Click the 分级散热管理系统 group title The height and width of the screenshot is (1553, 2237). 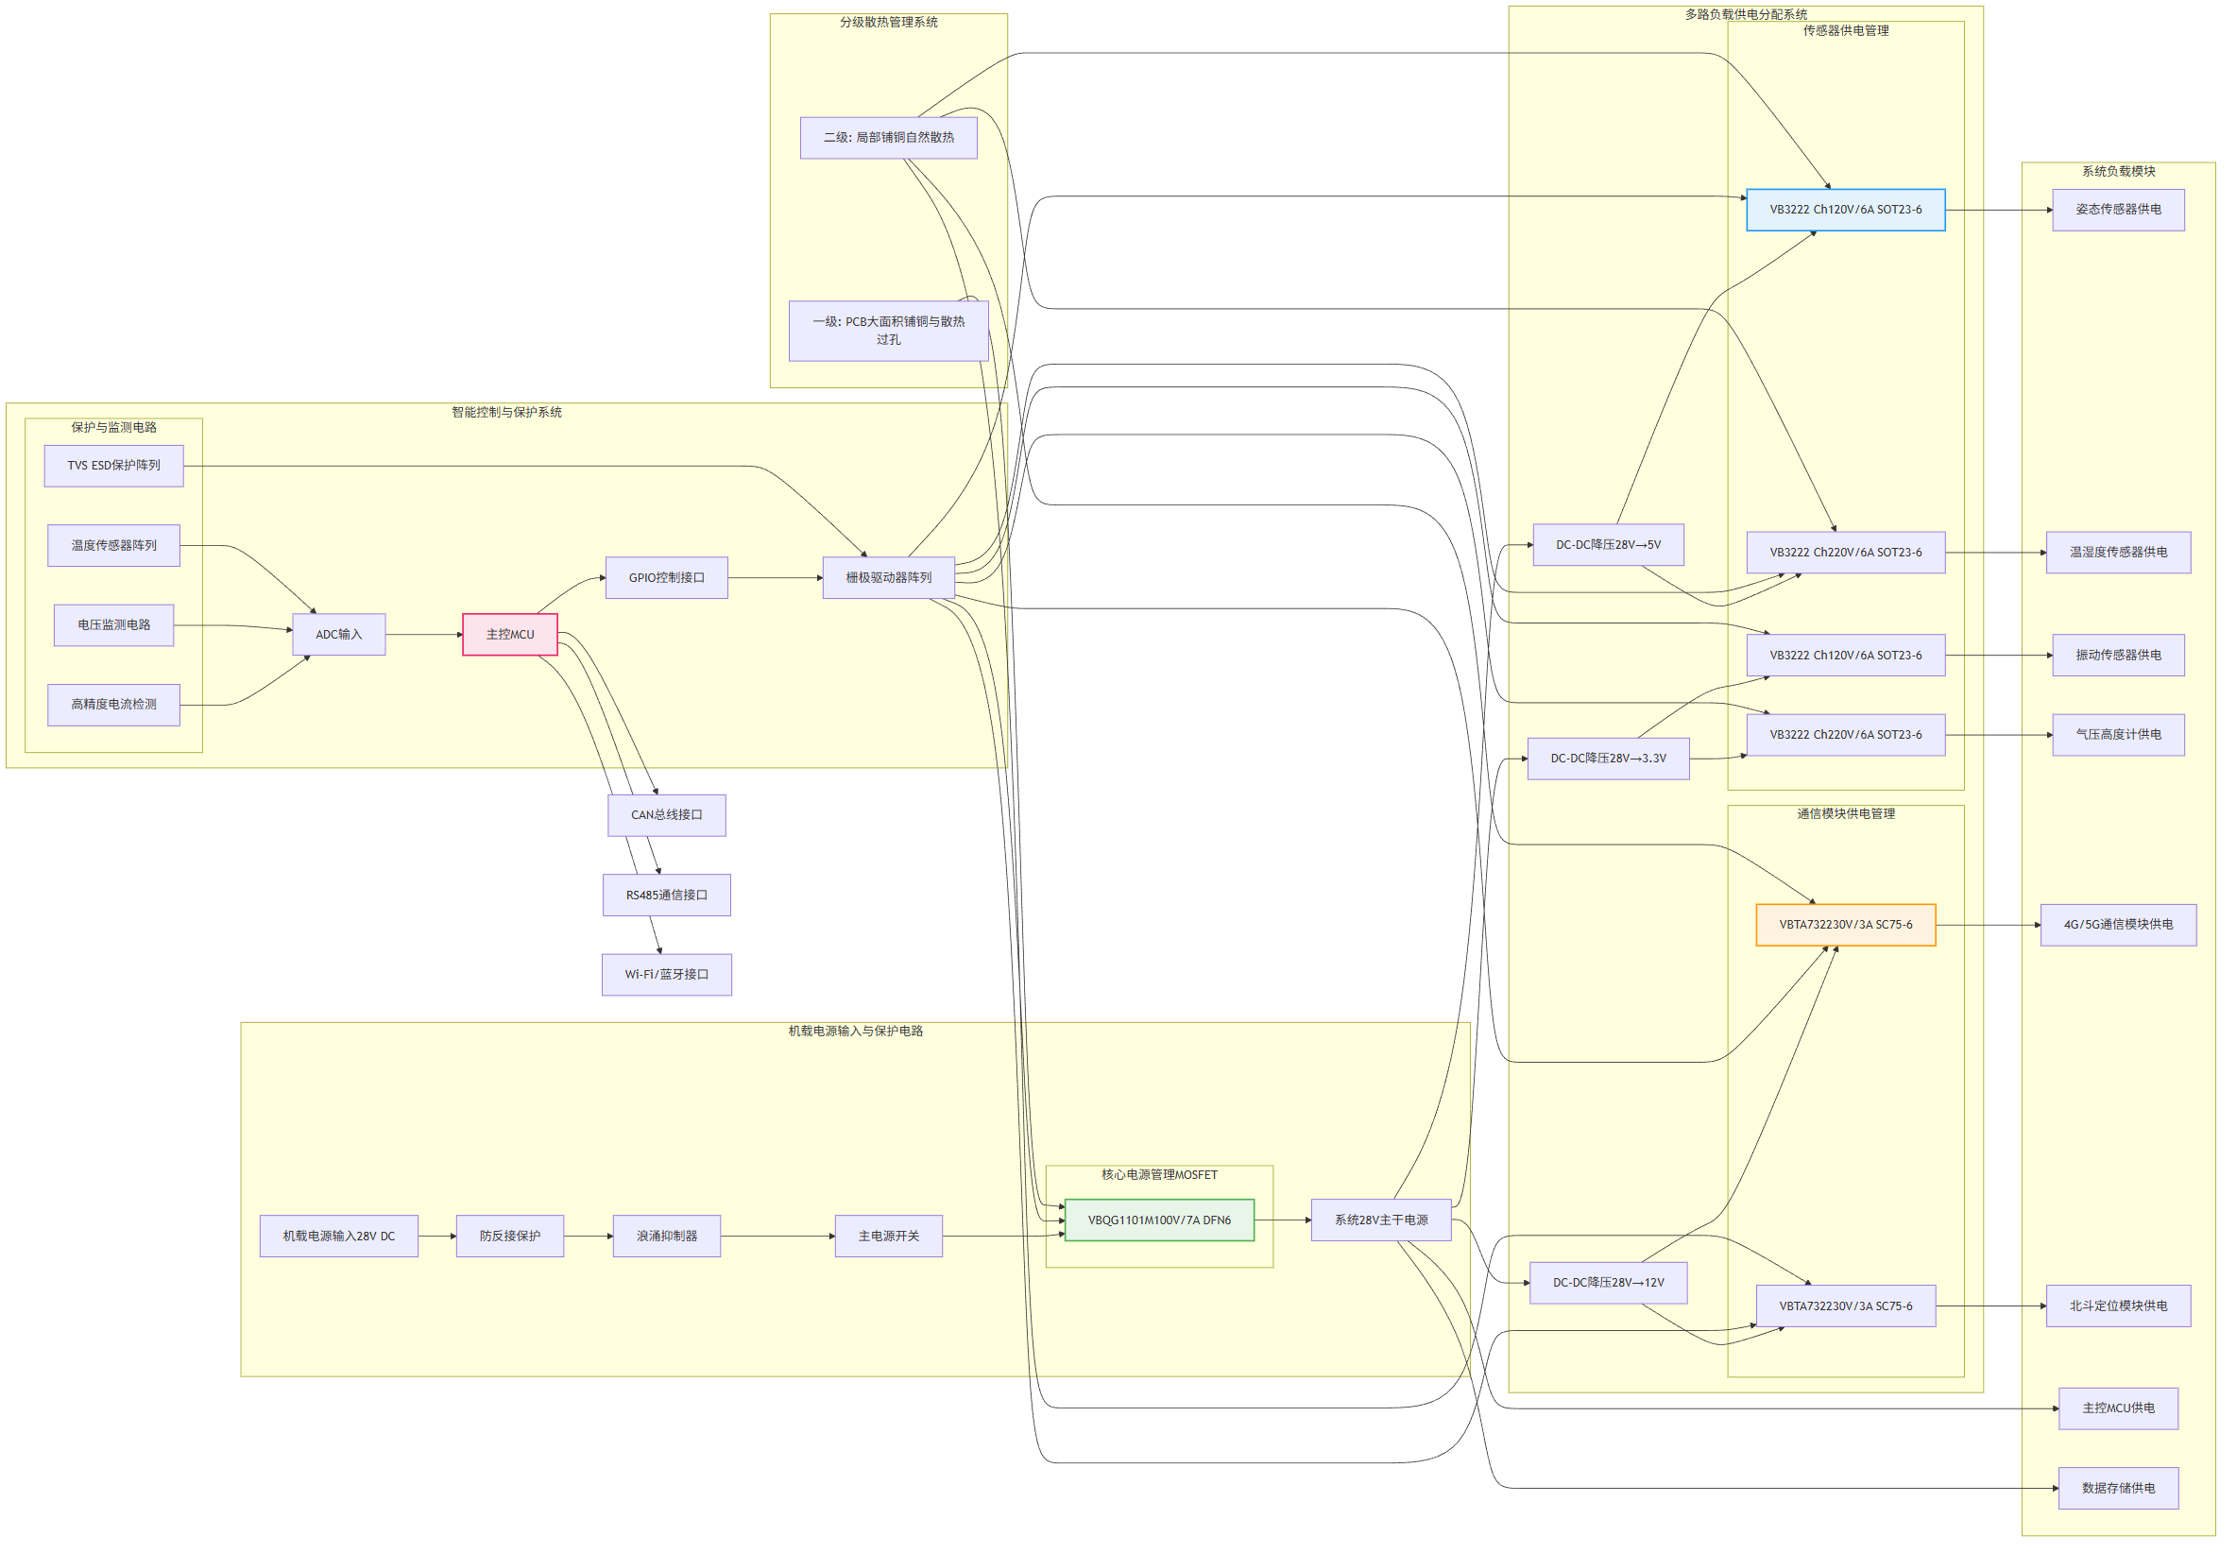[x=888, y=23]
